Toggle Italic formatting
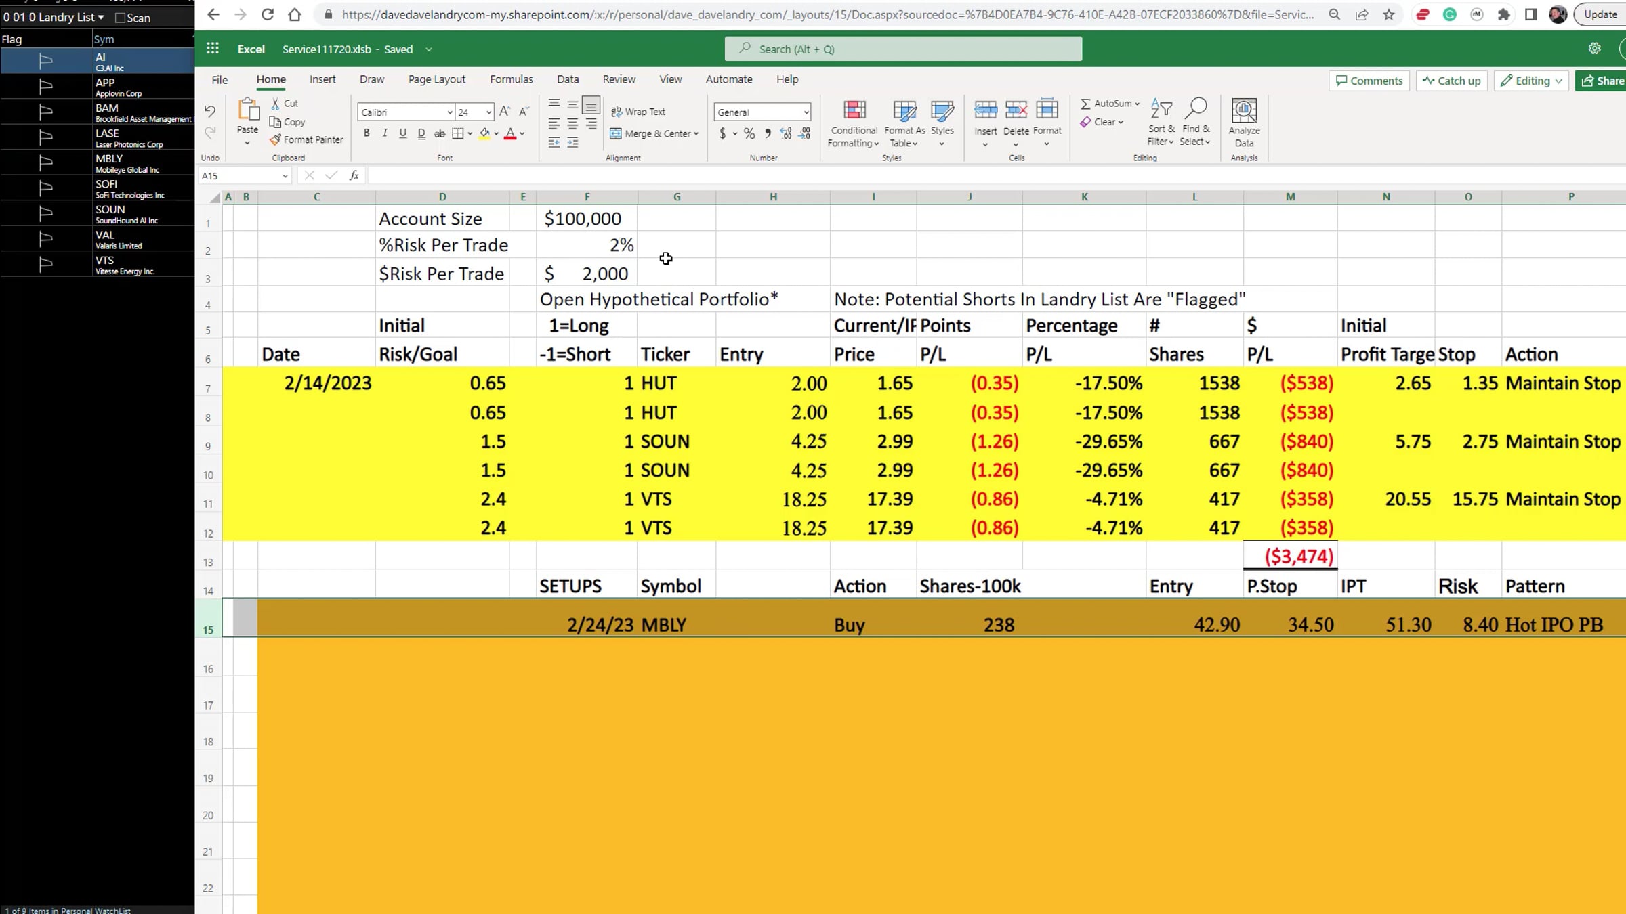Viewport: 1626px width, 914px height. (x=385, y=133)
